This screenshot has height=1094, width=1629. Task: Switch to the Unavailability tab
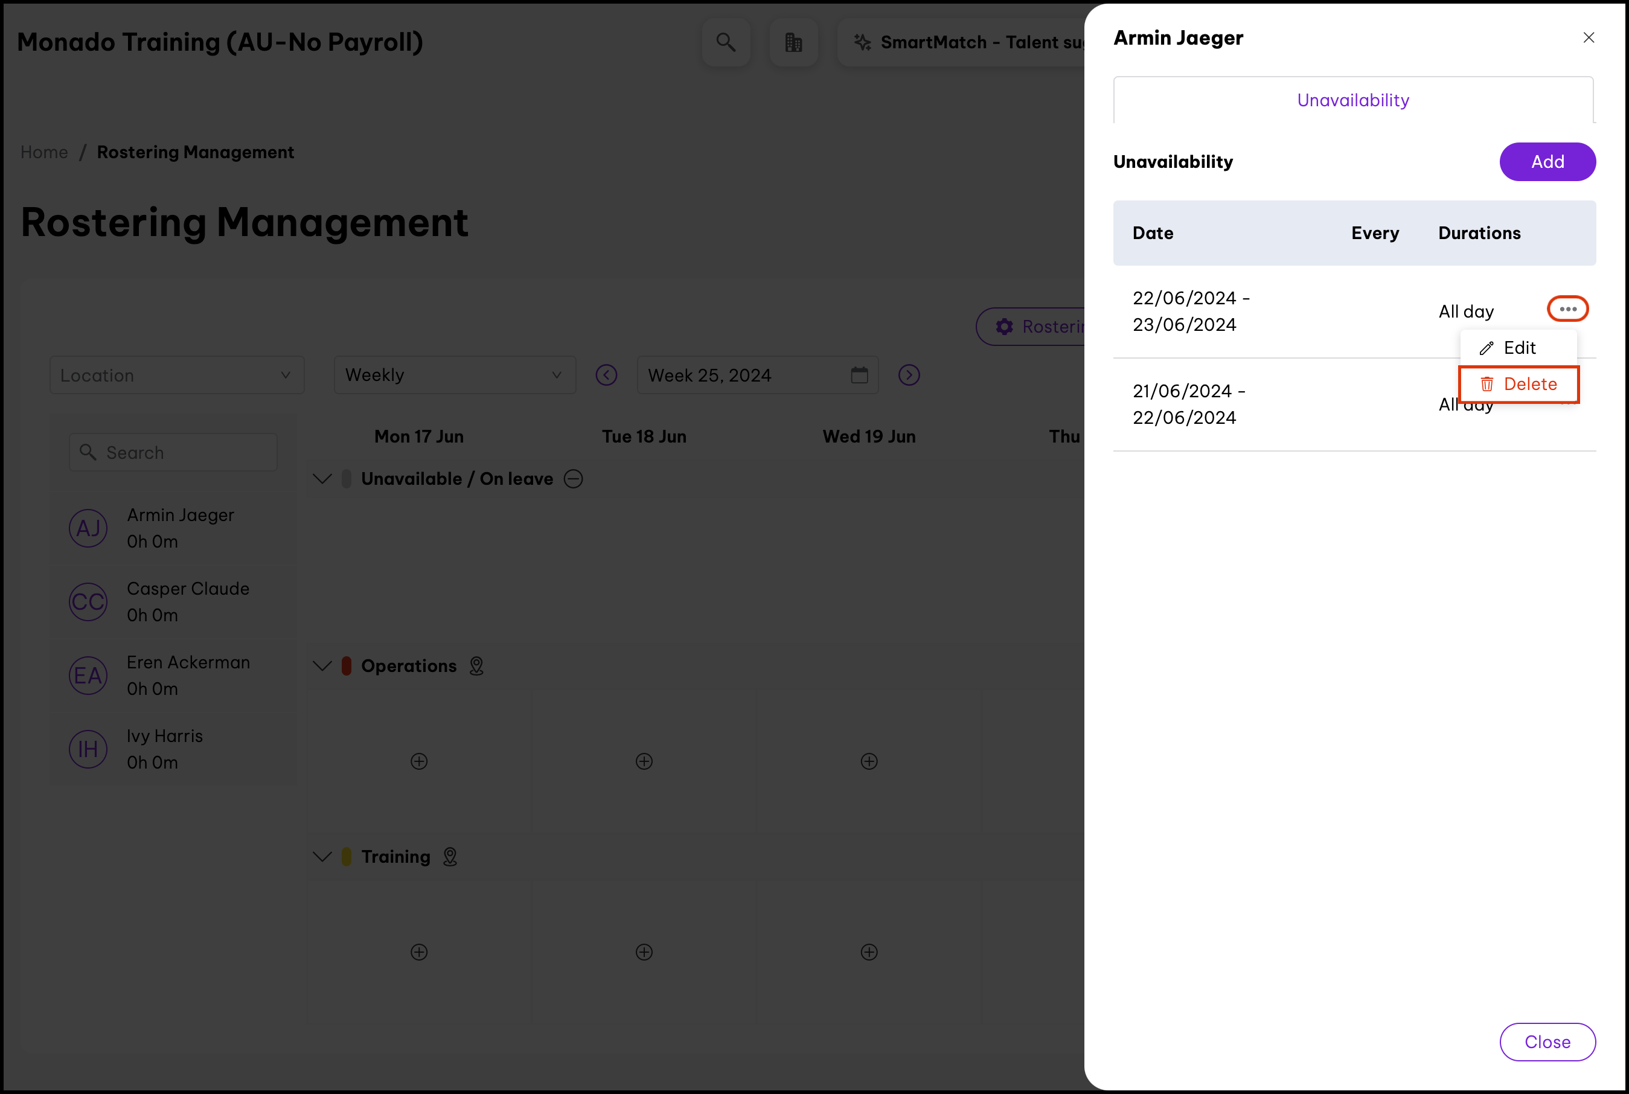[x=1352, y=100]
